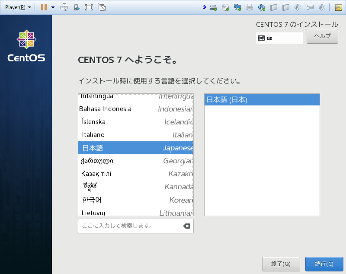
Task: Click the gray device icon right of sound card
Action: click(x=274, y=7)
